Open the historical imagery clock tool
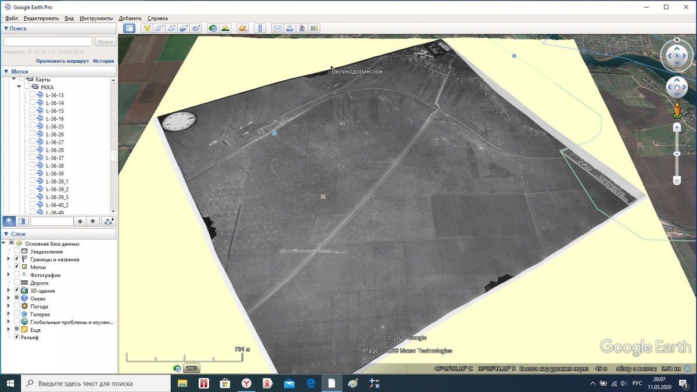697x392 pixels. (x=213, y=28)
